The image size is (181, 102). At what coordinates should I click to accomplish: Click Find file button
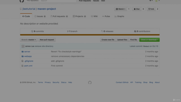(x=133, y=40)
